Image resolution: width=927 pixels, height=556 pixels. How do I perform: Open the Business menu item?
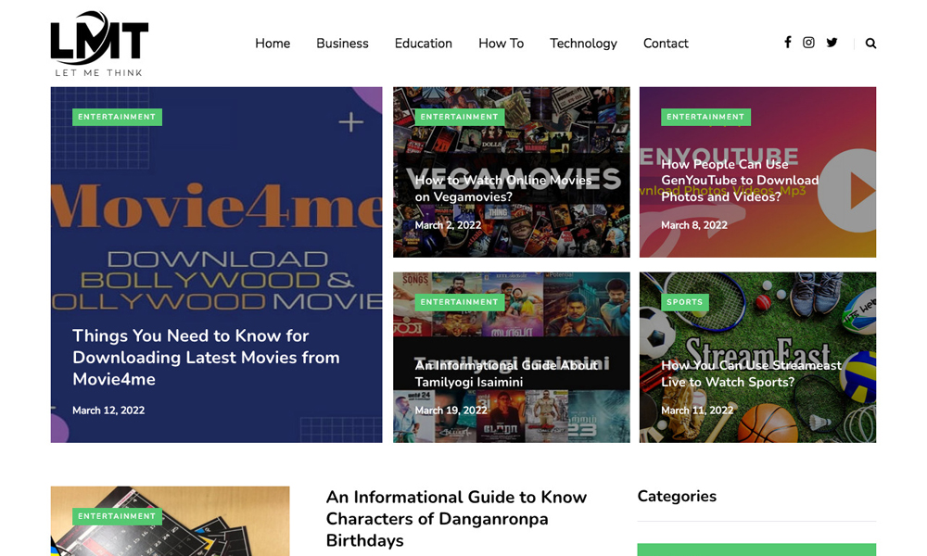pyautogui.click(x=342, y=44)
